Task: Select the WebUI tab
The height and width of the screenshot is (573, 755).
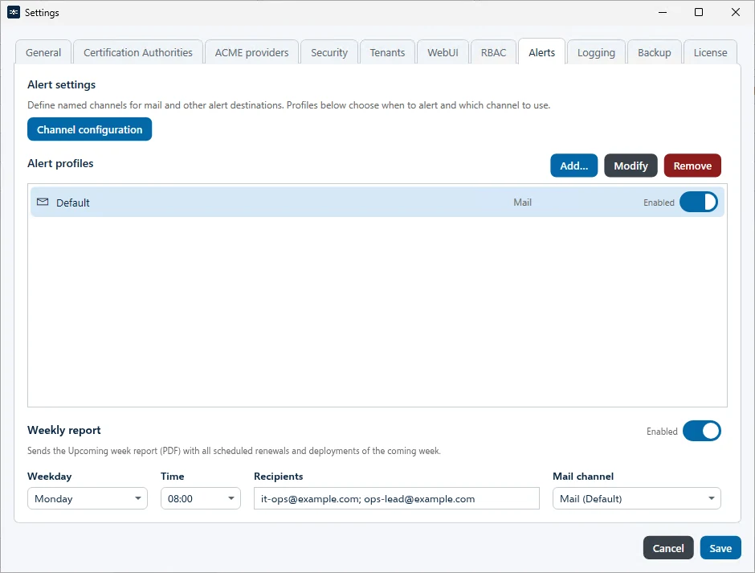Action: point(443,52)
